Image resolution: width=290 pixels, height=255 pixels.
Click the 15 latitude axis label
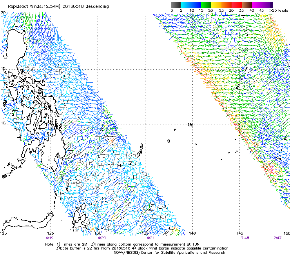pyautogui.click(x=3, y=69)
